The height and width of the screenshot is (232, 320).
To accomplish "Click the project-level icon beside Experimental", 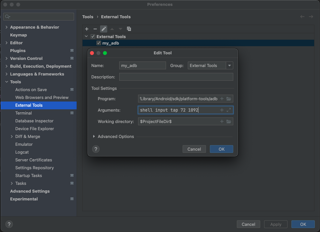I will pos(72,199).
